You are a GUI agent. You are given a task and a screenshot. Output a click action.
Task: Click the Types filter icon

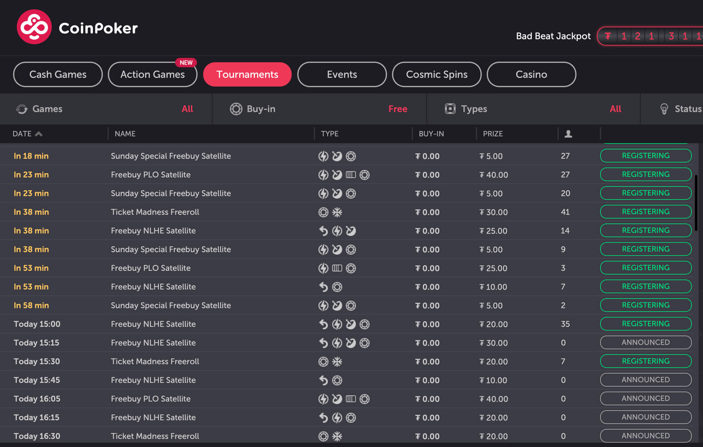[450, 109]
